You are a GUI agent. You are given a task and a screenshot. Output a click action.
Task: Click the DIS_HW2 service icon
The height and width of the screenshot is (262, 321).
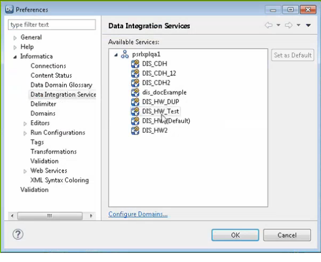pyautogui.click(x=135, y=131)
